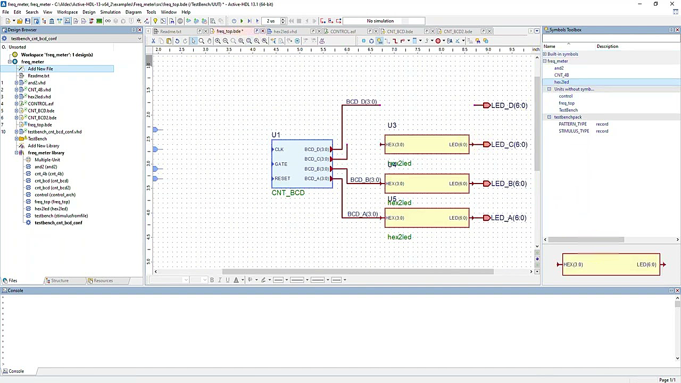Apply Underline text formatting

(227, 280)
